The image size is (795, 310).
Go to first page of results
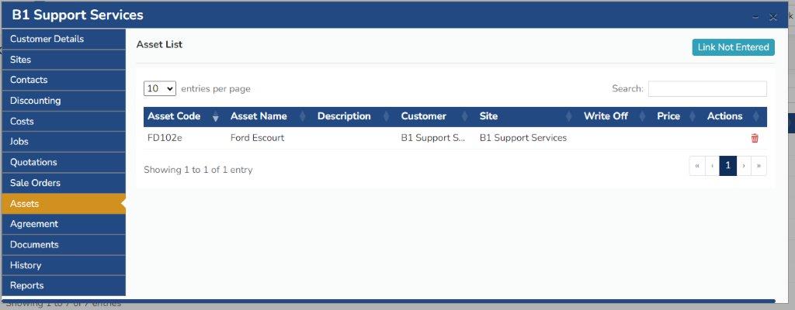tap(697, 166)
